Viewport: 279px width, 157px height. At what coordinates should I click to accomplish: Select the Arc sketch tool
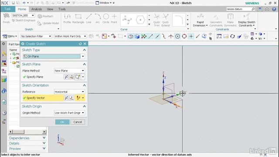(98, 18)
